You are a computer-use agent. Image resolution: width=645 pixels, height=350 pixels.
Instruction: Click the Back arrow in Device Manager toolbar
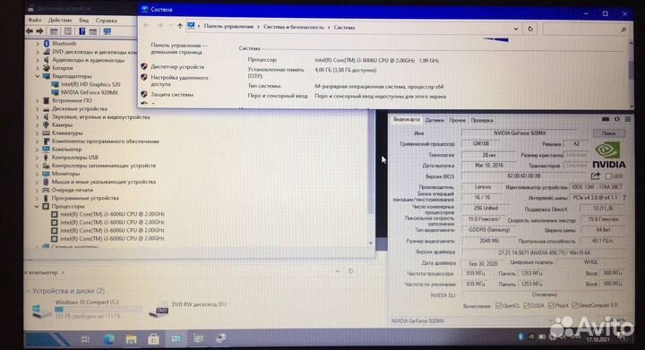click(30, 31)
